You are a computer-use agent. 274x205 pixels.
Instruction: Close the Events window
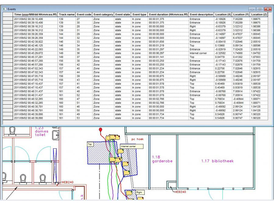pos(267,9)
